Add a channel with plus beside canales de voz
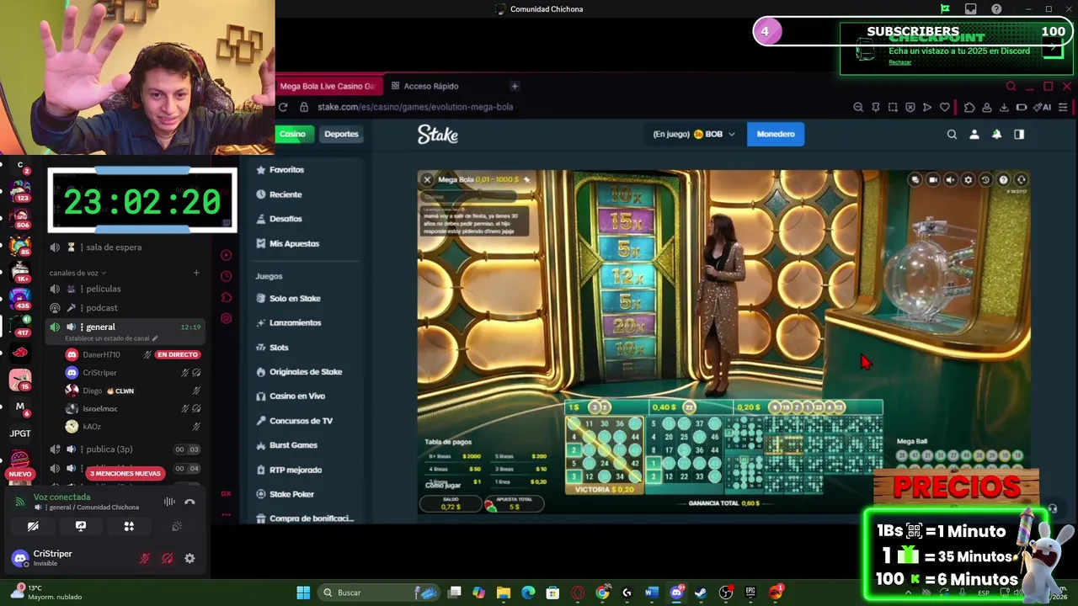This screenshot has height=606, width=1078. pyautogui.click(x=196, y=273)
